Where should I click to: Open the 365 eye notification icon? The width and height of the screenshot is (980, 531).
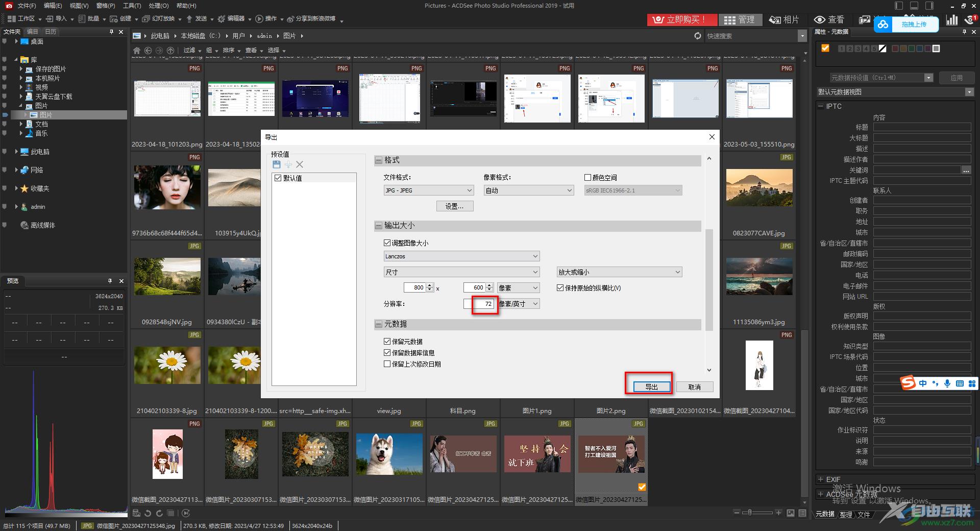pos(971,19)
